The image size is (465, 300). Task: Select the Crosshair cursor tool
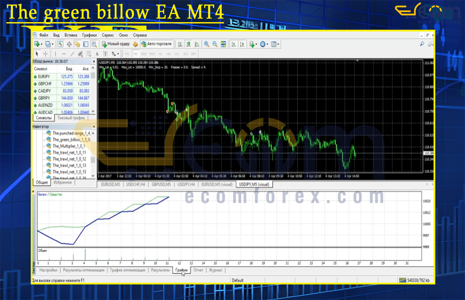[x=46, y=54]
